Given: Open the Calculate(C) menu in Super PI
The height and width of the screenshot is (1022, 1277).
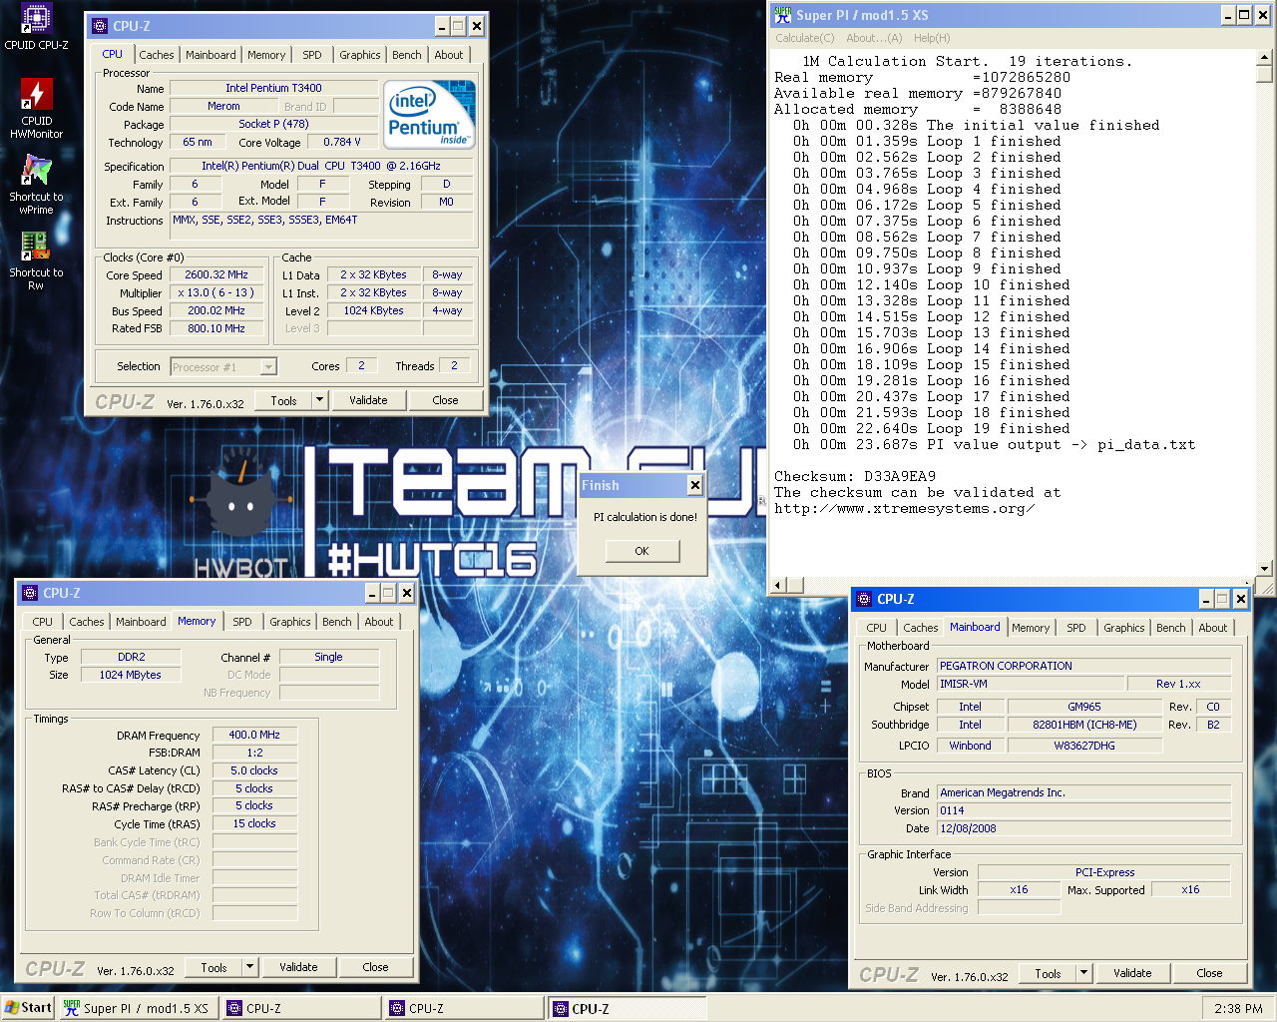Looking at the screenshot, I should (805, 38).
